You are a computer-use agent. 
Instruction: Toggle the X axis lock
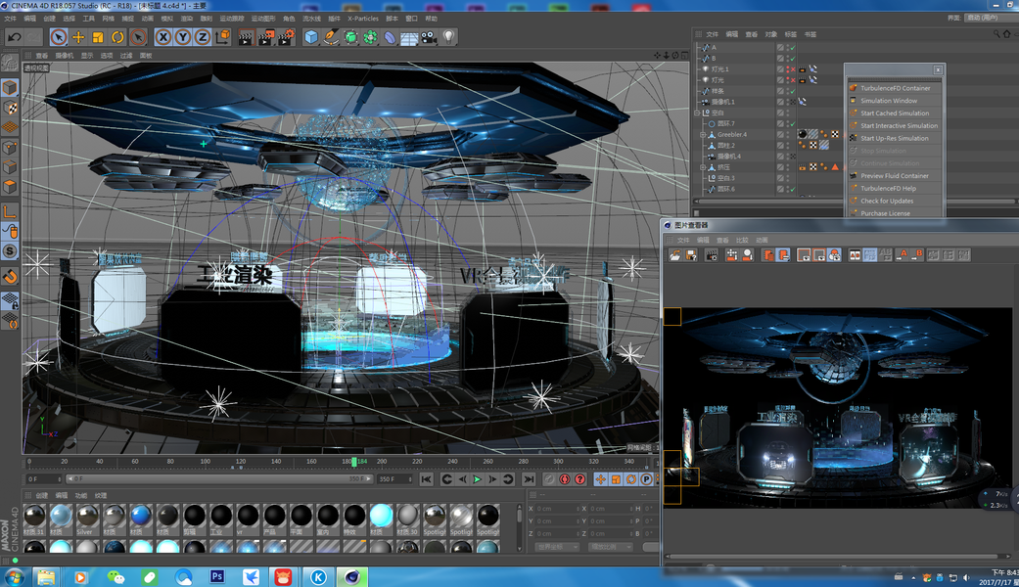pos(163,37)
